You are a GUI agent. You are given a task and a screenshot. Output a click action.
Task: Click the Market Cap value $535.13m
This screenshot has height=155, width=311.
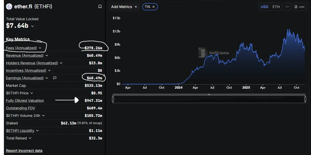click(x=93, y=86)
